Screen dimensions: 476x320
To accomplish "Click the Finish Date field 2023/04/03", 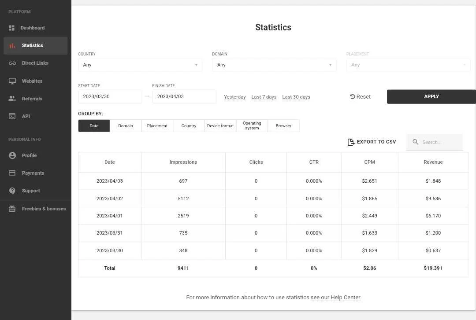I will 184,96.
